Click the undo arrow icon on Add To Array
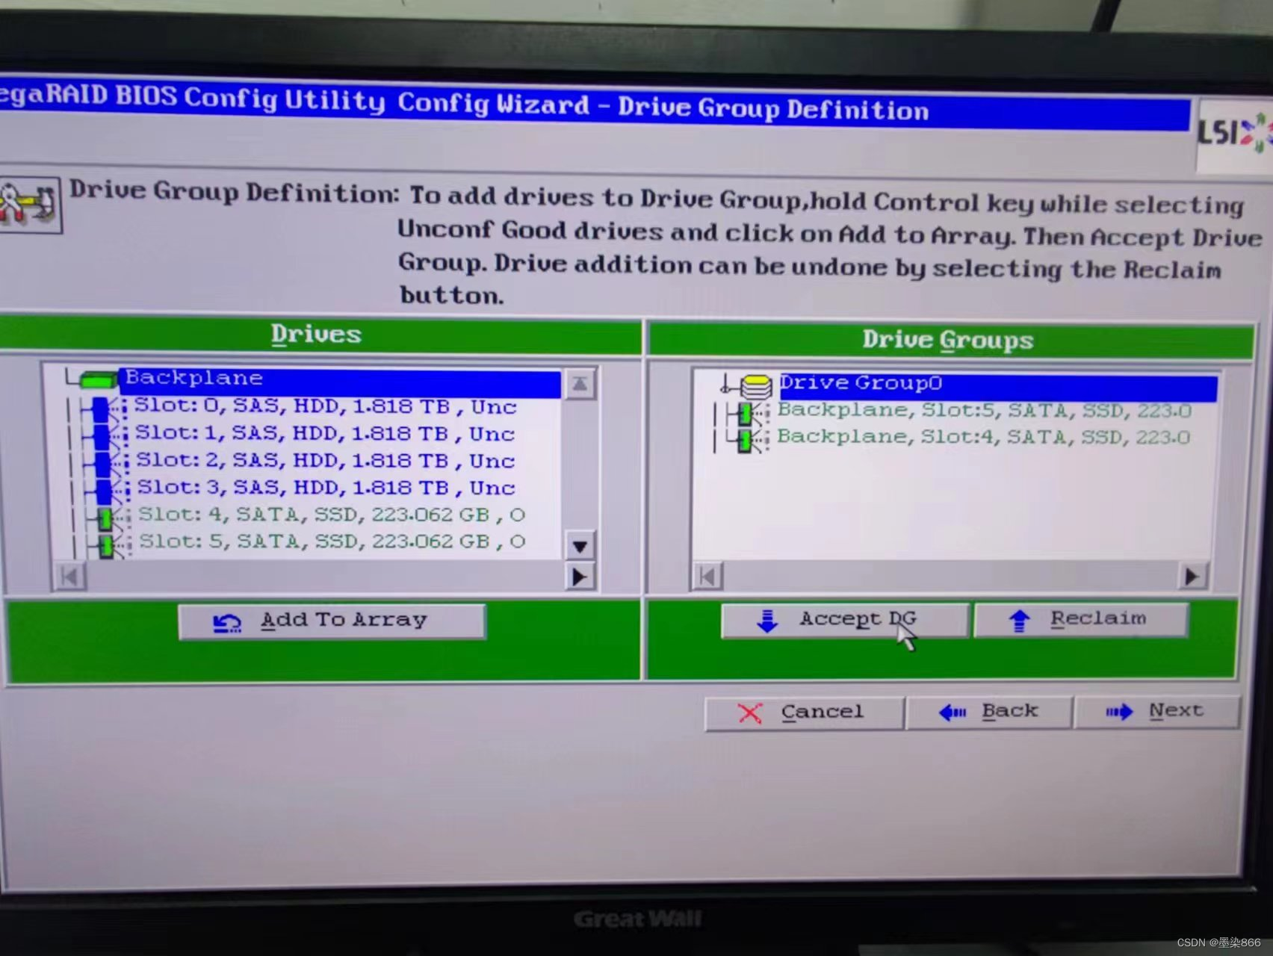This screenshot has width=1273, height=956. [x=228, y=623]
